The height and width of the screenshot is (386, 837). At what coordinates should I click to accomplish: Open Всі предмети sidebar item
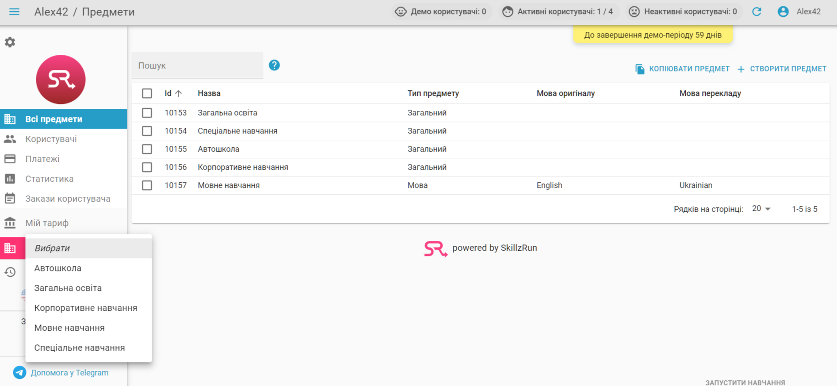pyautogui.click(x=64, y=119)
